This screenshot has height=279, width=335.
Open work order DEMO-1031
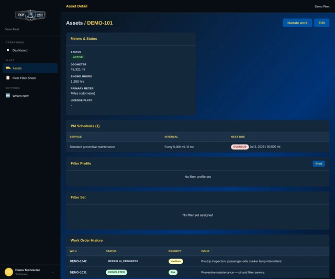click(x=78, y=272)
